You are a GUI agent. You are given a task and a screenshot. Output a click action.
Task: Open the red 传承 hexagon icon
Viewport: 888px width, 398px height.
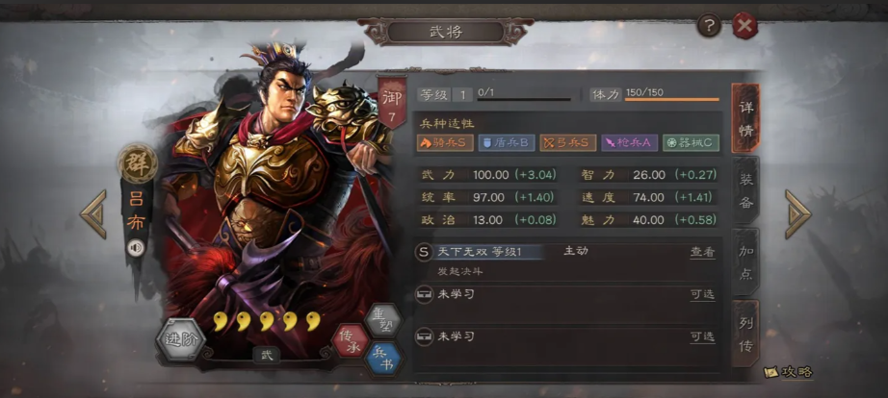pyautogui.click(x=350, y=341)
